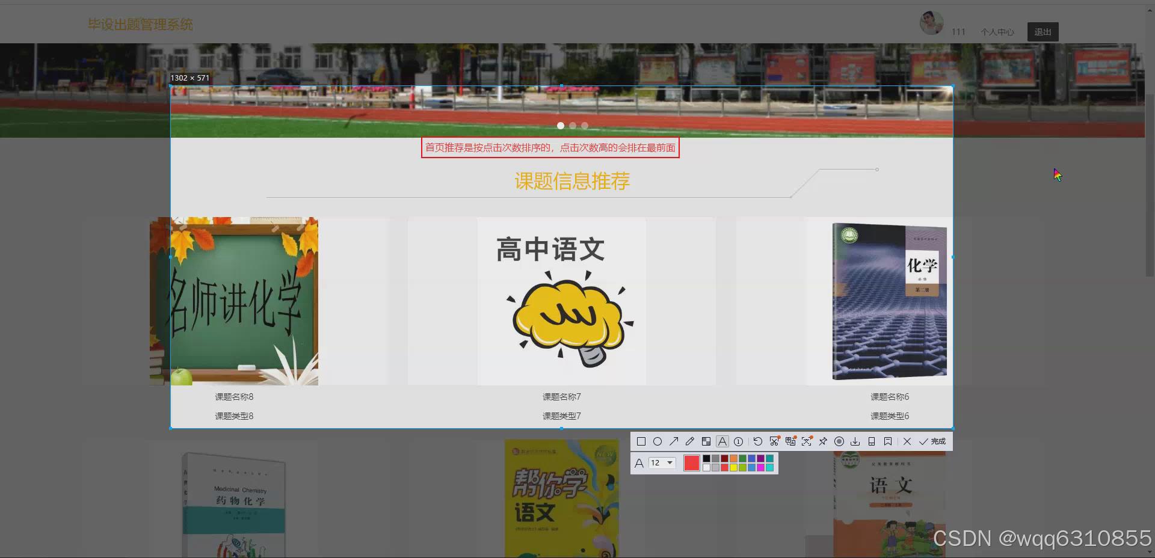The height and width of the screenshot is (558, 1155).
Task: Click username 111 in header
Action: (x=958, y=32)
